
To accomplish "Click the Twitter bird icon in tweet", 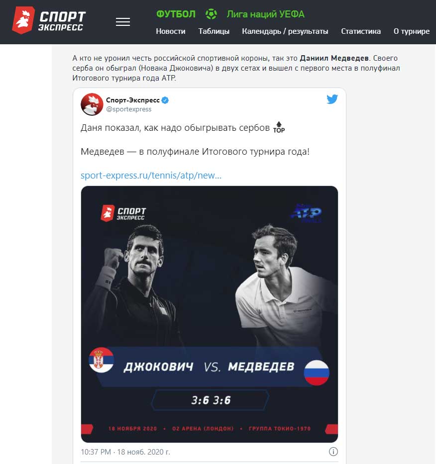I will [332, 99].
